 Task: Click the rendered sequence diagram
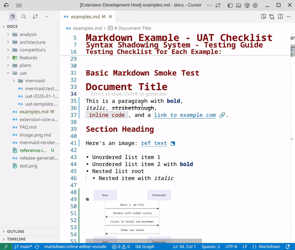click(x=132, y=216)
